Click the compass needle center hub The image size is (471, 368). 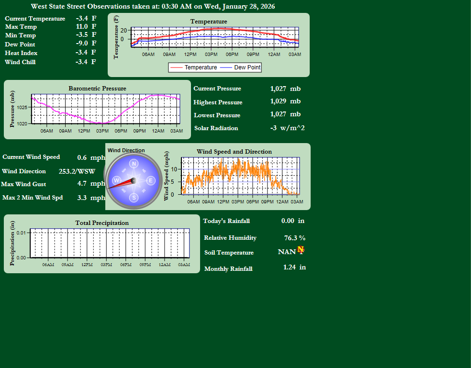click(x=134, y=180)
